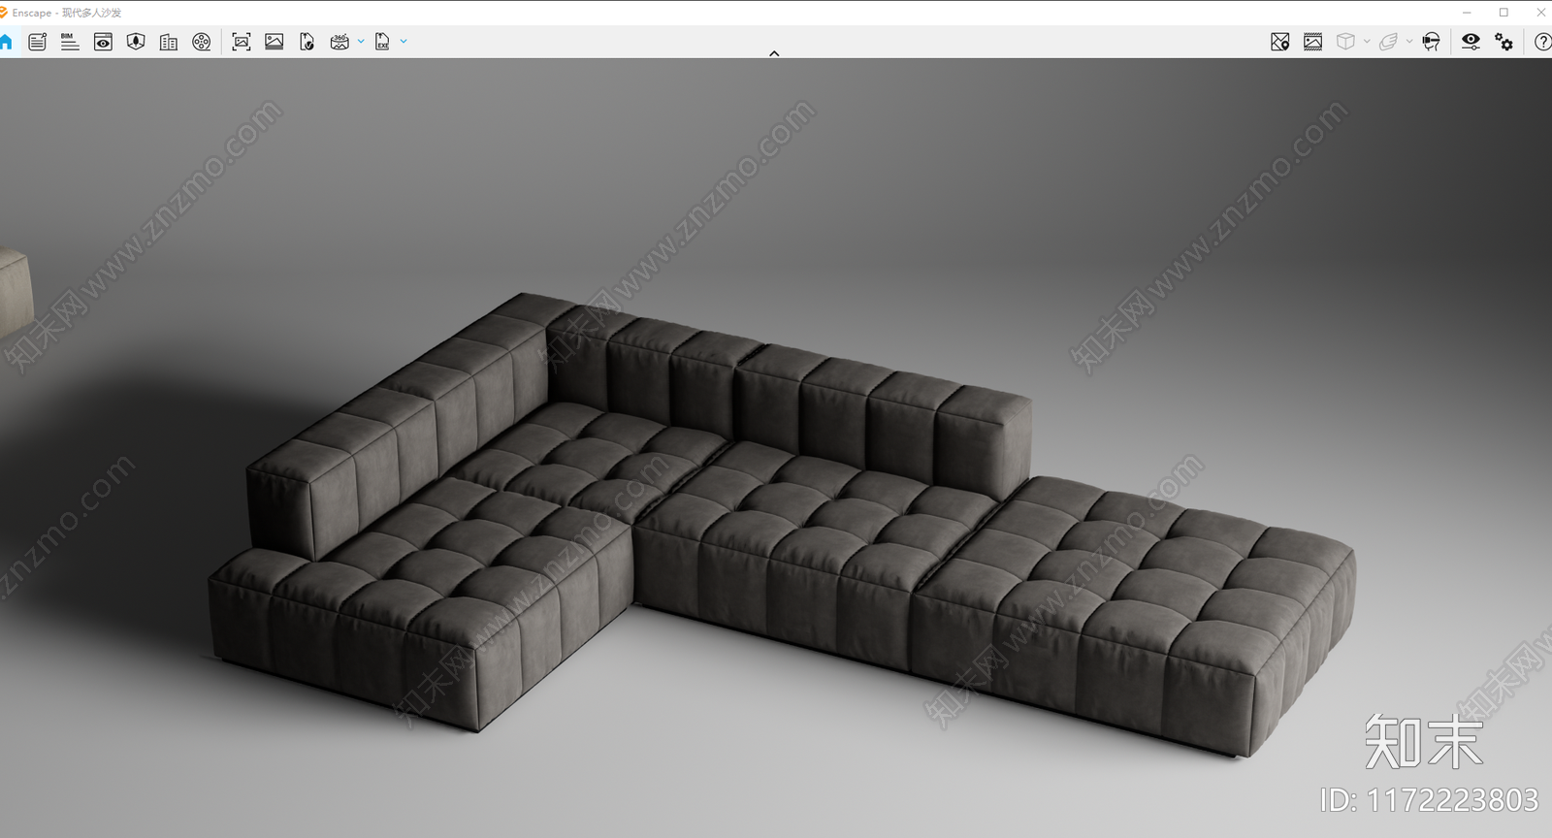Click the export file with checkmark icon
Image resolution: width=1552 pixels, height=838 pixels.
(x=307, y=42)
